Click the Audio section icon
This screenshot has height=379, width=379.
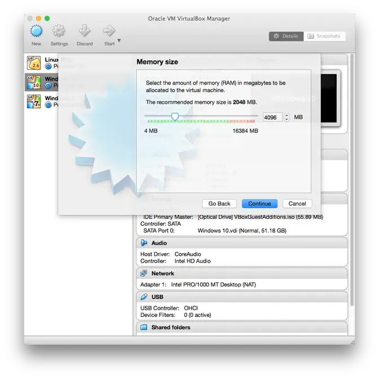point(144,243)
